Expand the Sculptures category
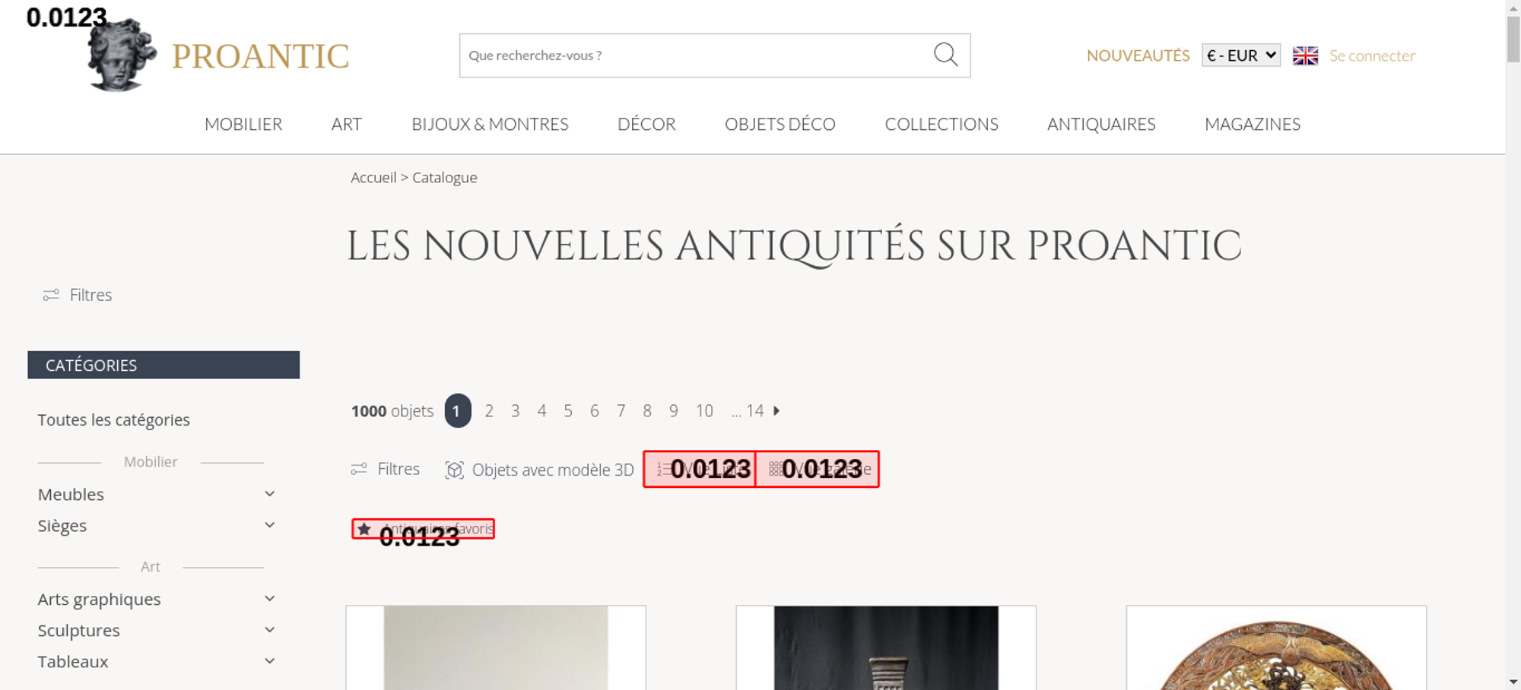Viewport: 1521px width, 690px height. click(270, 630)
